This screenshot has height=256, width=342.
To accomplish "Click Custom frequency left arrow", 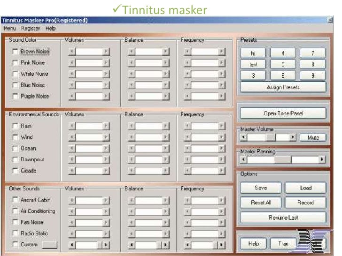I will tap(187, 245).
